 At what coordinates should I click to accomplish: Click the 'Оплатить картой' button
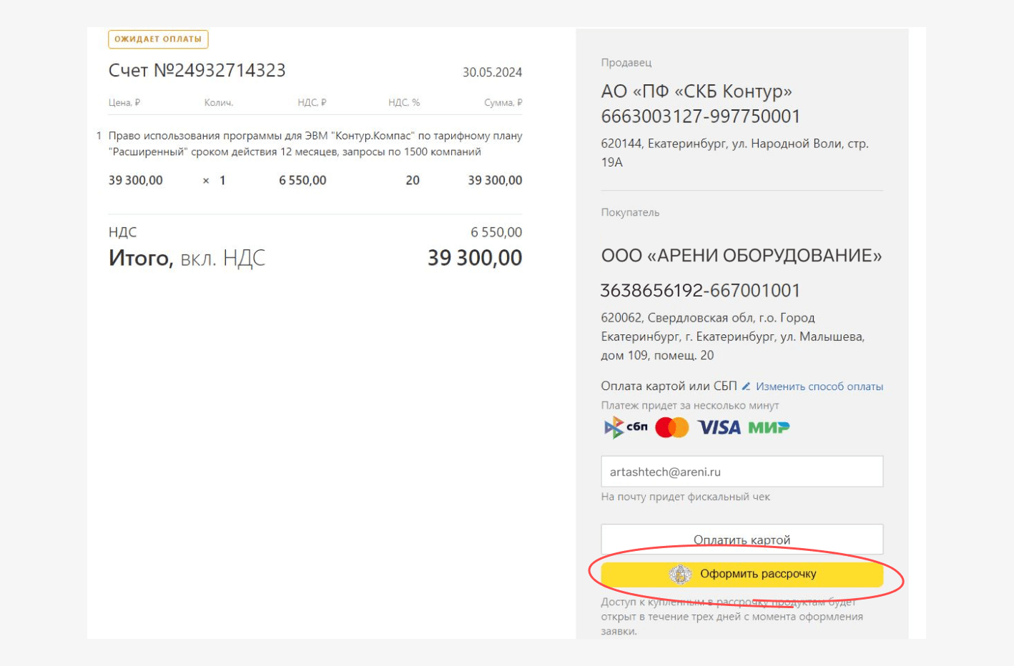pyautogui.click(x=742, y=540)
